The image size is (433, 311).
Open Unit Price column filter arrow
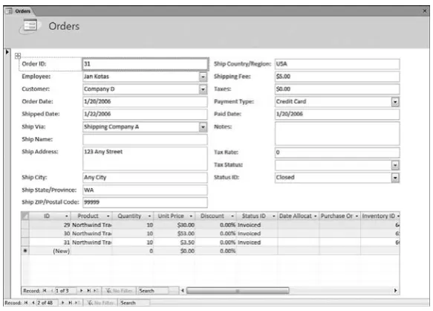pyautogui.click(x=191, y=216)
